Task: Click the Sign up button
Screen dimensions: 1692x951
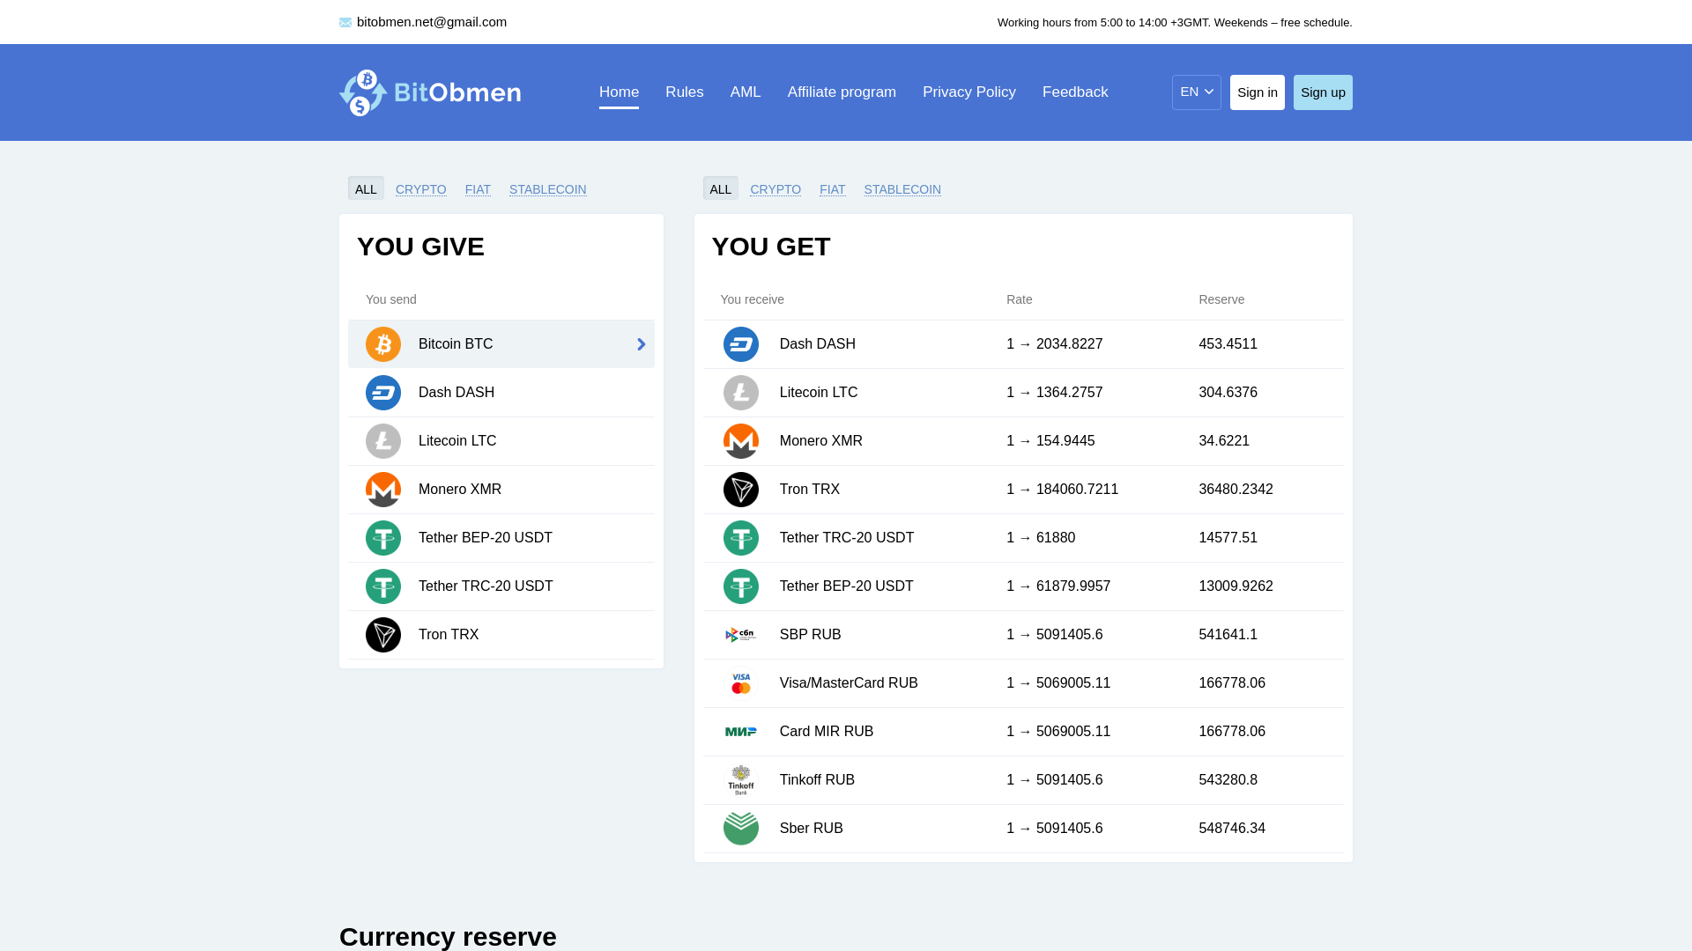Action: tap(1323, 92)
